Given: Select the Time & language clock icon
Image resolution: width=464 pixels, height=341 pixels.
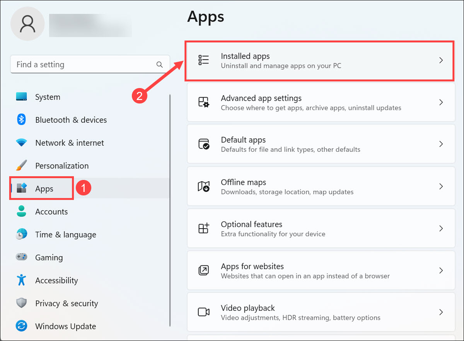Looking at the screenshot, I should [x=21, y=234].
